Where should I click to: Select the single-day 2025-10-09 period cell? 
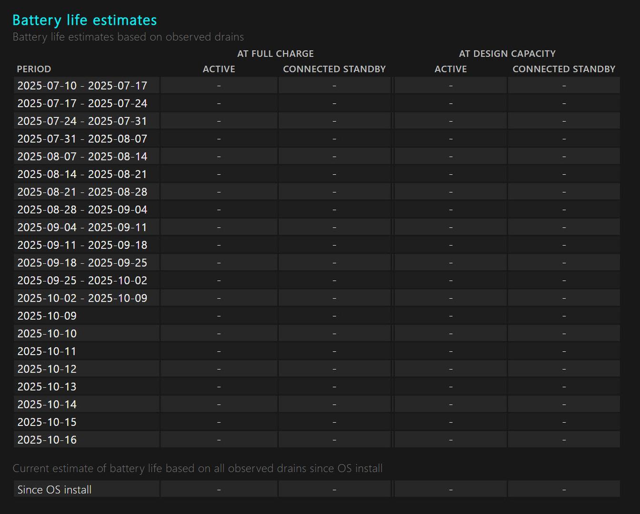[x=47, y=316]
